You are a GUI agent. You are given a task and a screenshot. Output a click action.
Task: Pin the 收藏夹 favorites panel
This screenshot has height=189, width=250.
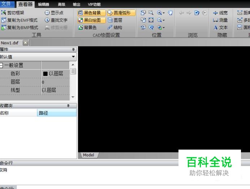point(68,106)
